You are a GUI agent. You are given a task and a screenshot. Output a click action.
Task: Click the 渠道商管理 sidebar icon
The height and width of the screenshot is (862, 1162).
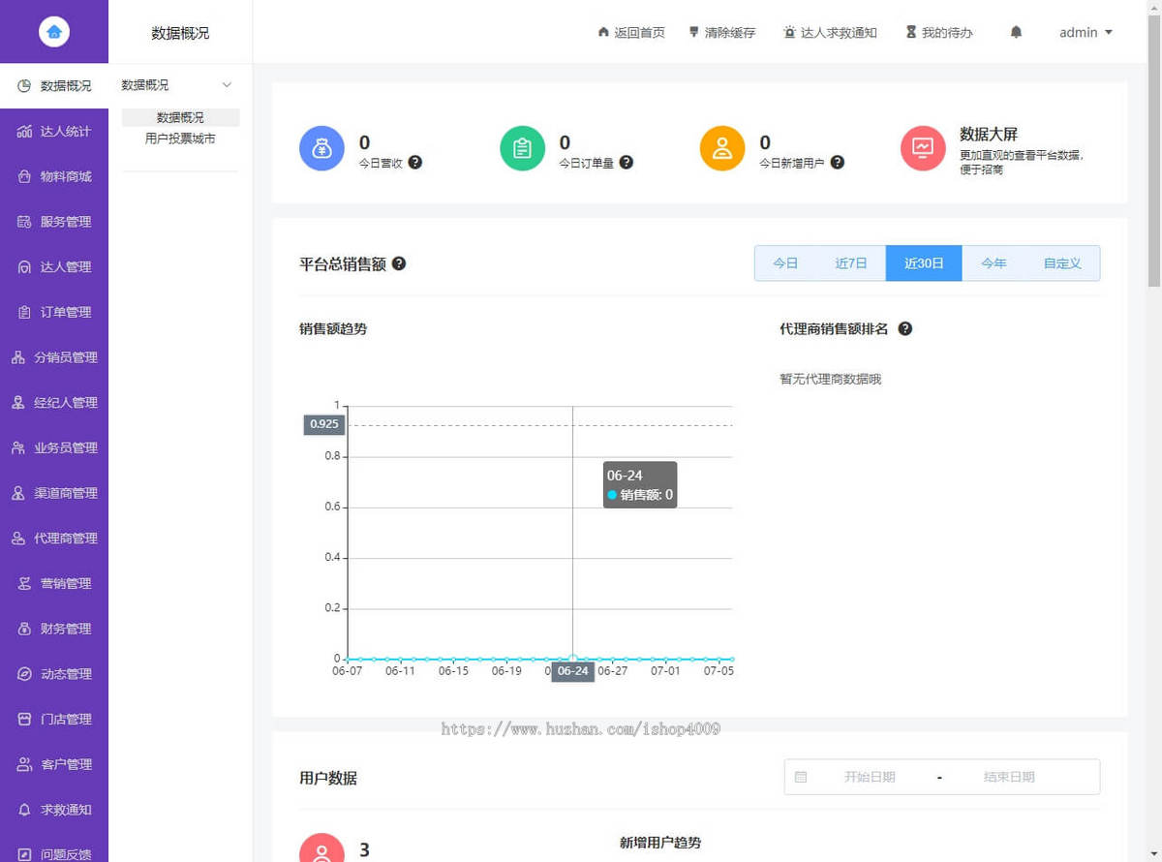pyautogui.click(x=17, y=493)
